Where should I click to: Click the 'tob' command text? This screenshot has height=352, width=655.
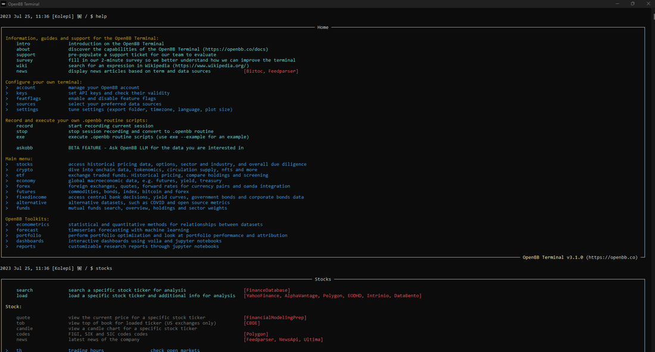20,323
